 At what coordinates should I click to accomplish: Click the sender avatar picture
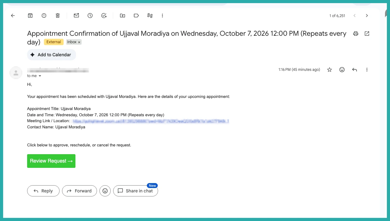point(16,73)
